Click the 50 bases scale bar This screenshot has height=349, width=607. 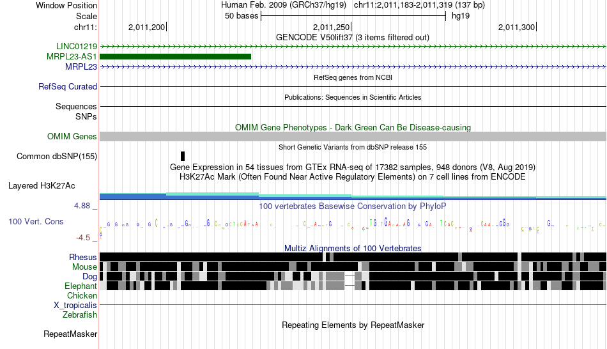tap(353, 16)
